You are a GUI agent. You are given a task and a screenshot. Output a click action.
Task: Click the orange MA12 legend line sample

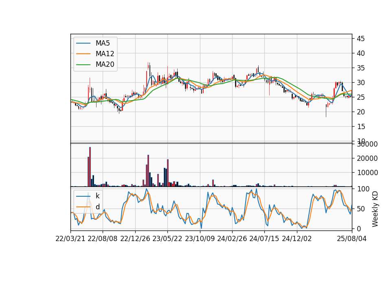(83, 54)
